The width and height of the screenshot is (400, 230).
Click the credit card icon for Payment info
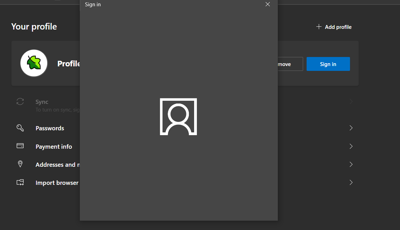coord(20,146)
